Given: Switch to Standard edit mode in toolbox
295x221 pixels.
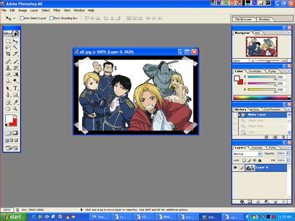Looking at the screenshot, I should (8, 133).
